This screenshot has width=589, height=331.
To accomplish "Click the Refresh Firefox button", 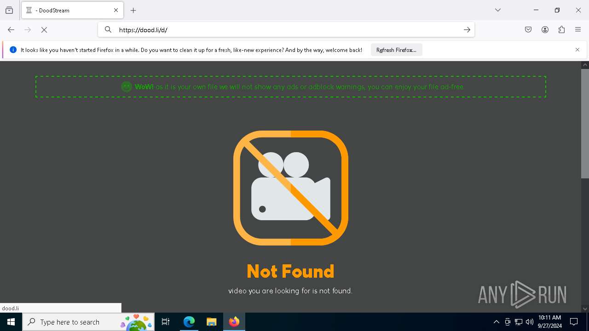I will (x=396, y=50).
